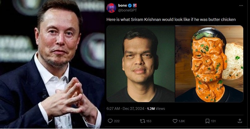Click the 1.2M Views counter
Viewport: 250px width, 129px height.
click(x=156, y=109)
